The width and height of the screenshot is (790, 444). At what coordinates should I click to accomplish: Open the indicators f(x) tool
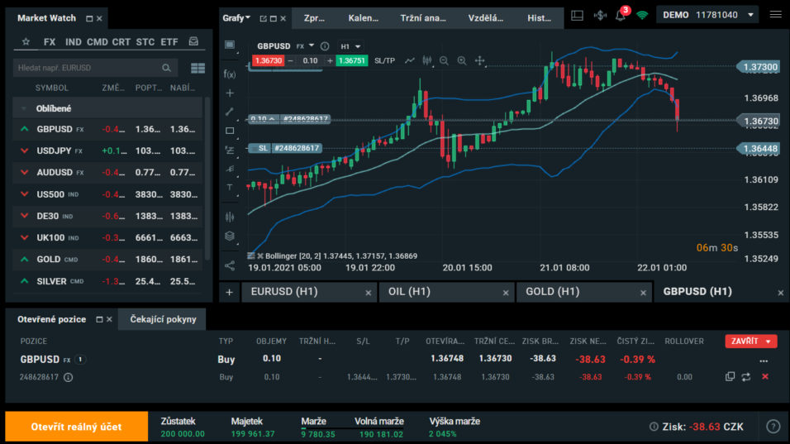(230, 74)
